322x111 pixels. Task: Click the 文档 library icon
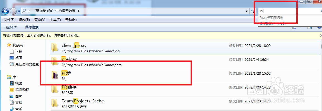[x=12, y=103]
